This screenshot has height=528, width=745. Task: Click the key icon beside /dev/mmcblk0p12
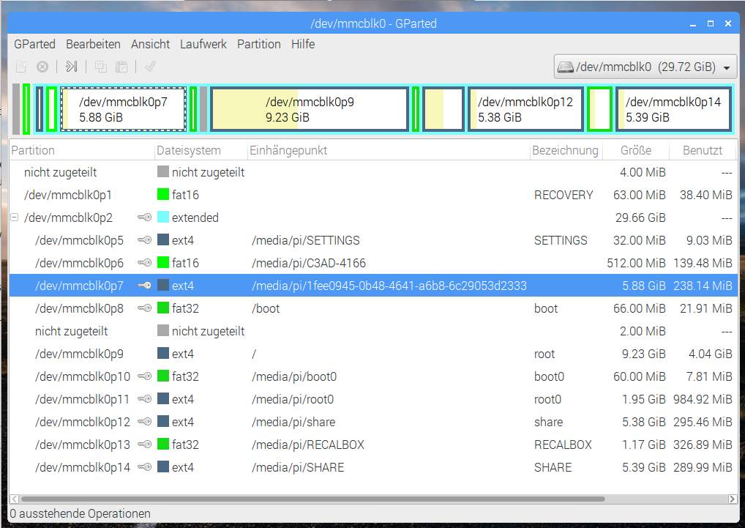pos(144,422)
